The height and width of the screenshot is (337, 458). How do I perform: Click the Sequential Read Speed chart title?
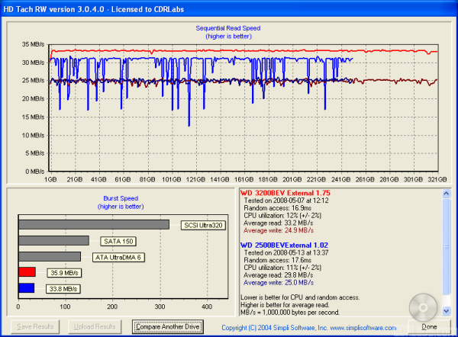(228, 28)
